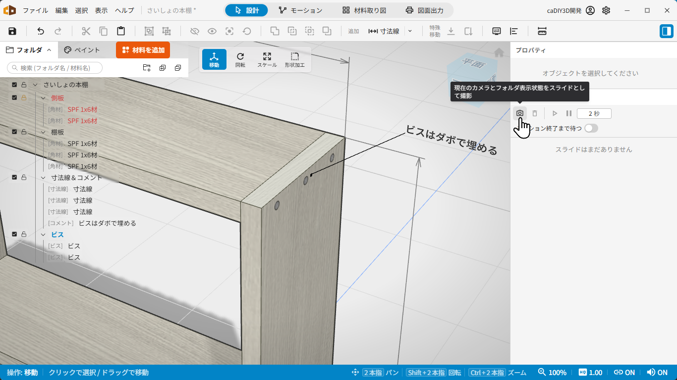The height and width of the screenshot is (380, 677).
Task: Open the ファイル menu
Action: (36, 10)
